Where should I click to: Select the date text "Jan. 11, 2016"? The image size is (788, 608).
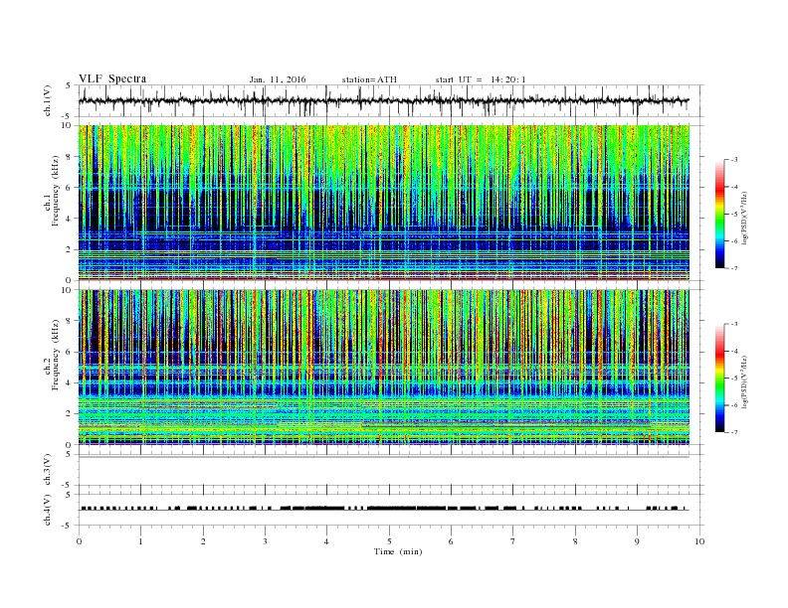point(278,79)
